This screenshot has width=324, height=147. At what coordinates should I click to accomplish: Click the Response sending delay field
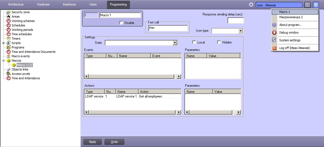point(236,21)
